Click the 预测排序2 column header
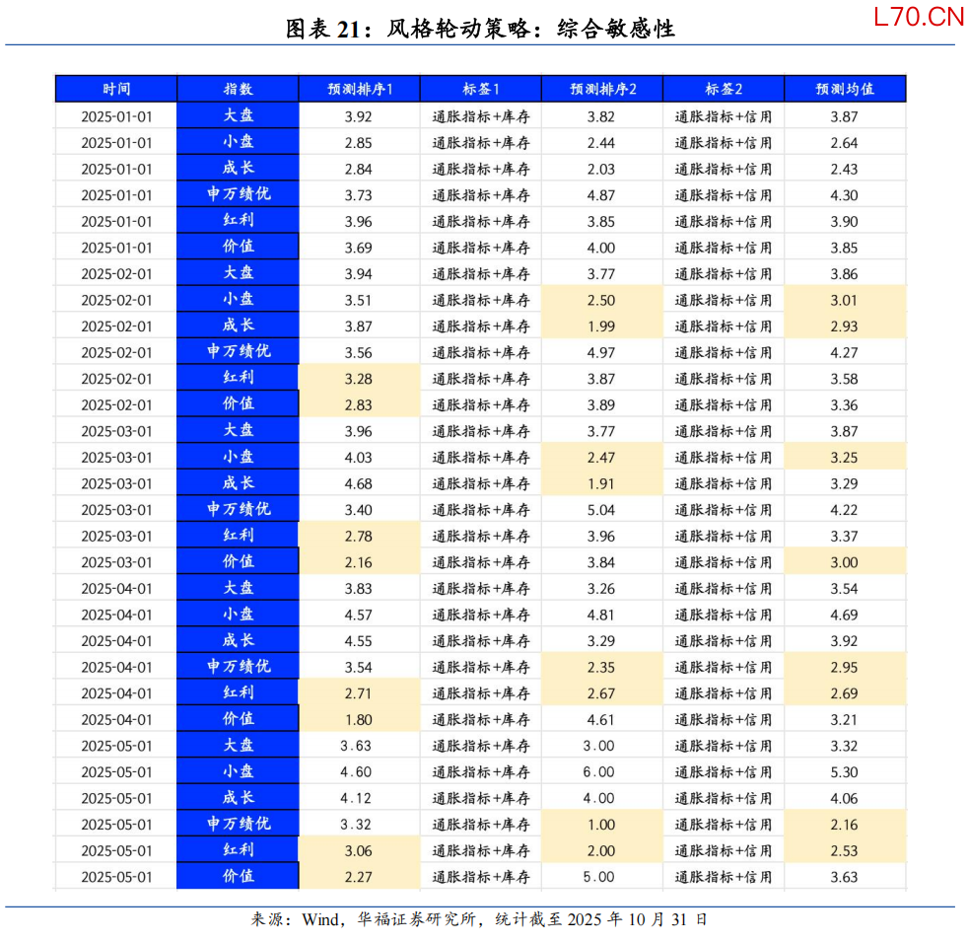The height and width of the screenshot is (943, 968). [601, 89]
